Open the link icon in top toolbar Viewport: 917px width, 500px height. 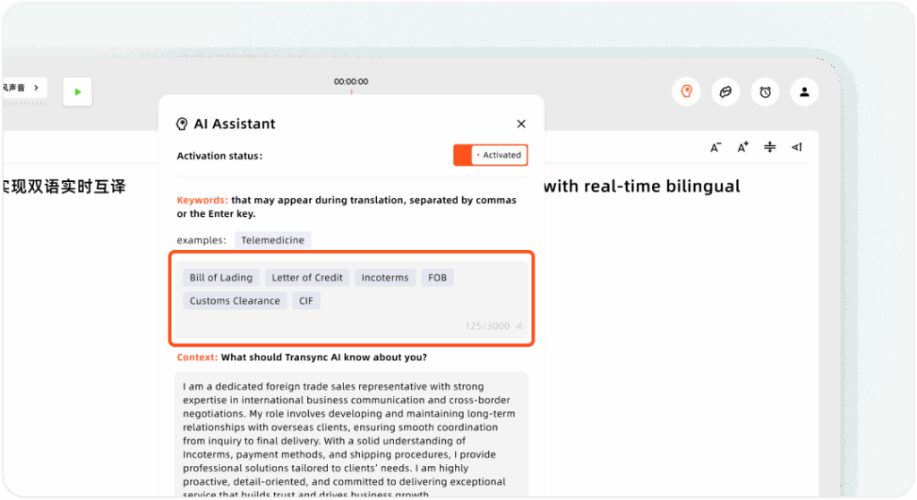tap(725, 91)
